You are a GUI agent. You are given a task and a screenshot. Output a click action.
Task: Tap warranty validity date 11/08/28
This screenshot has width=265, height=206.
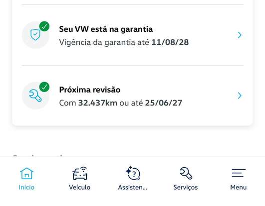click(x=170, y=42)
